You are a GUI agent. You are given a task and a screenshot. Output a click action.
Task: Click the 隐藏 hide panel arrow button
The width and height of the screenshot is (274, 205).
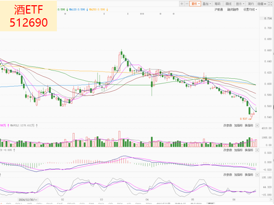tap(262, 4)
